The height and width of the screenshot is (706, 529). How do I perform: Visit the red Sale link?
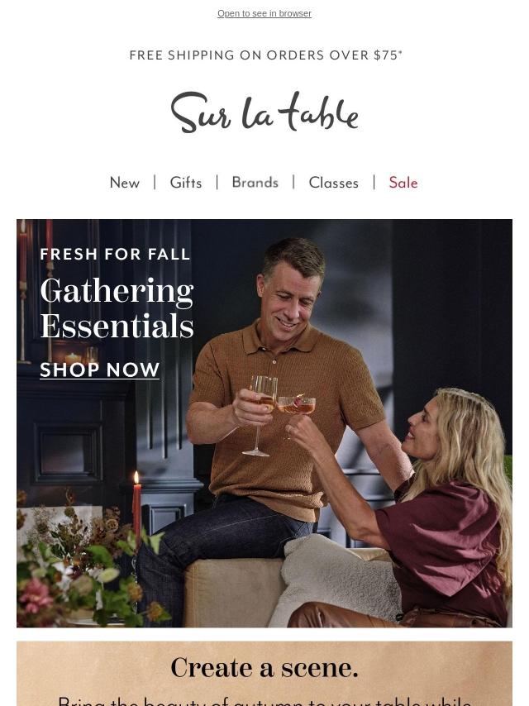coord(403,183)
